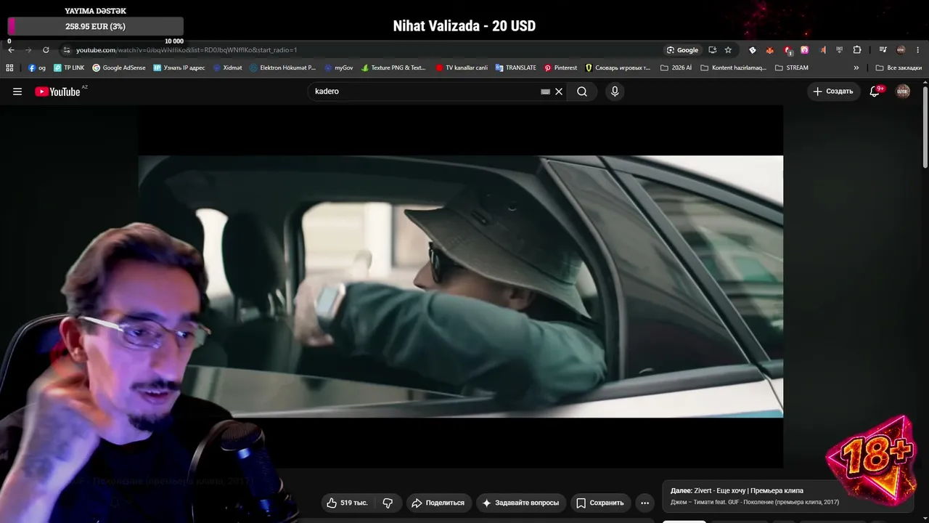Open the Узнать IP адрес bookmark
This screenshot has width=929, height=523.
click(179, 68)
